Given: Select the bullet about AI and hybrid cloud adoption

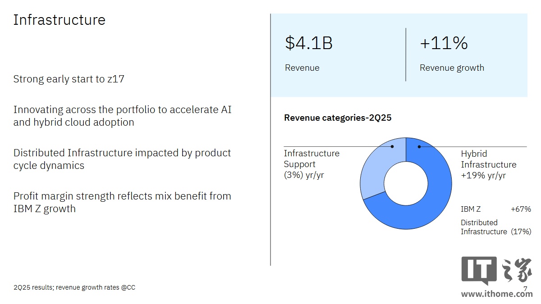Looking at the screenshot, I should click(x=122, y=116).
